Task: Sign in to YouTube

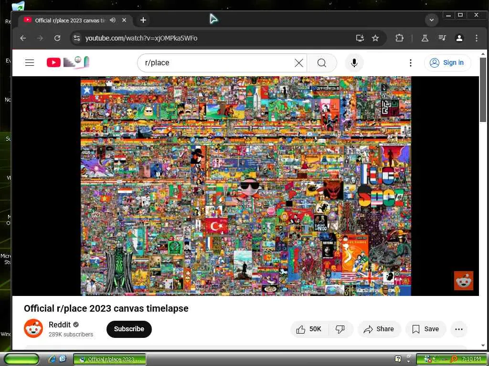Action: [x=447, y=62]
